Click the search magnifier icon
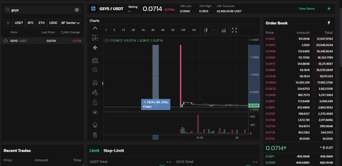 coord(8,10)
